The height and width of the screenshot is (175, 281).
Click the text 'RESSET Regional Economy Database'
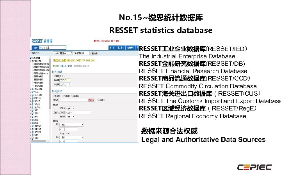click(193, 116)
